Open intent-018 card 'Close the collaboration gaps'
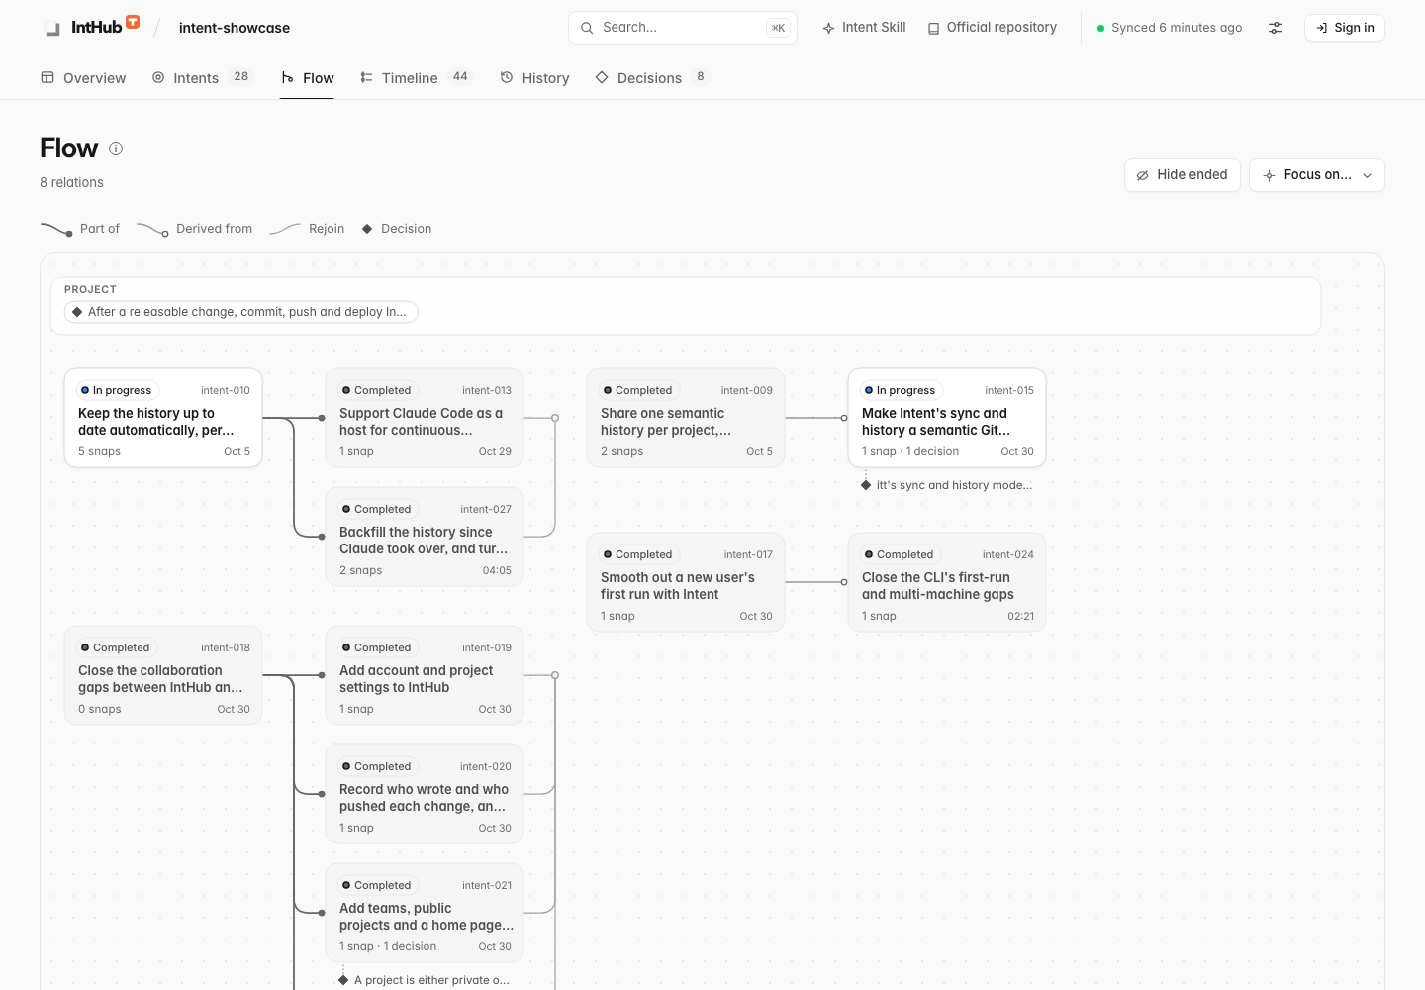Image resolution: width=1425 pixels, height=990 pixels. pos(163,675)
